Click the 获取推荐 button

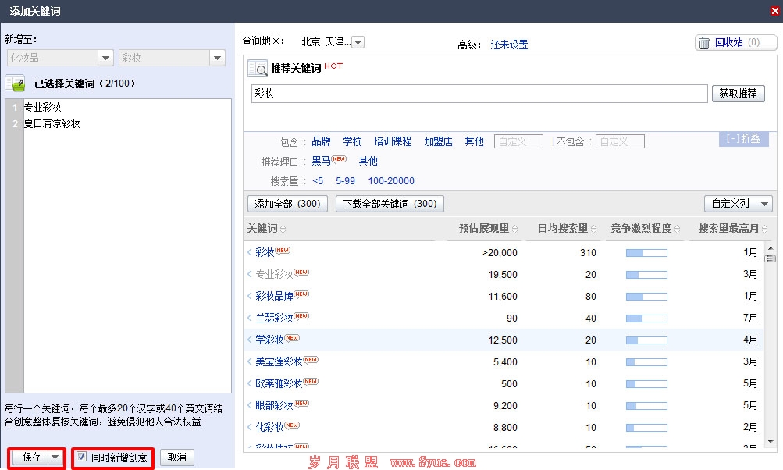point(738,94)
